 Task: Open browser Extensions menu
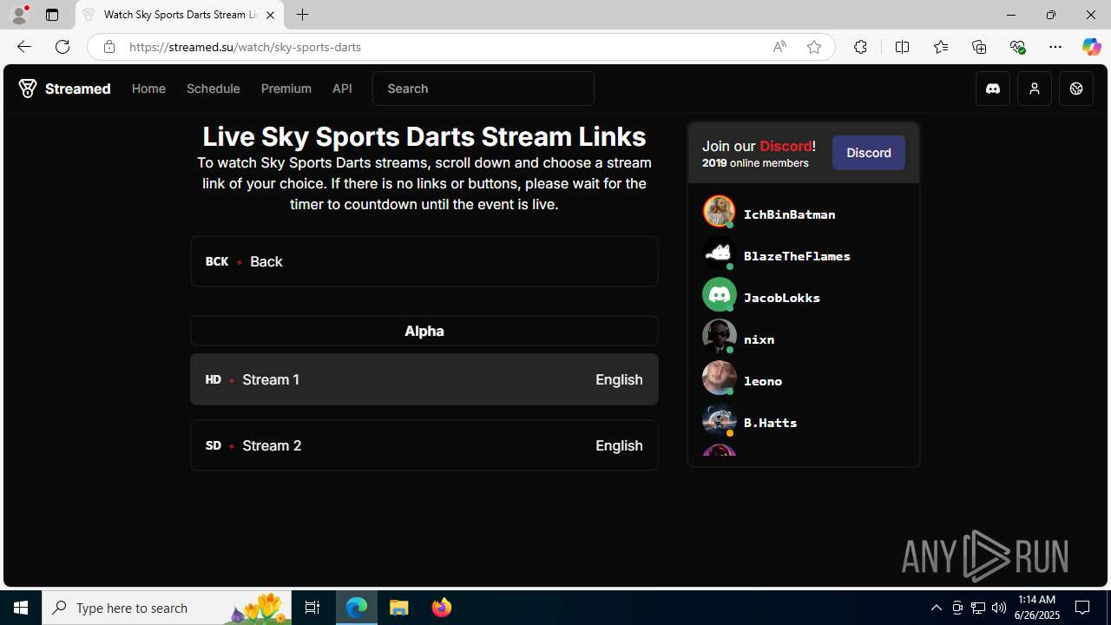click(860, 47)
